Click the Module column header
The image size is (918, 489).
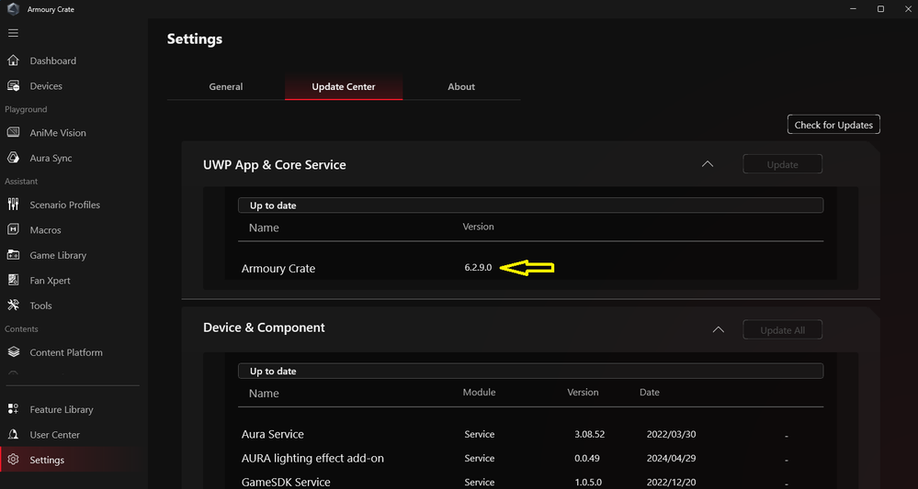pyautogui.click(x=479, y=392)
